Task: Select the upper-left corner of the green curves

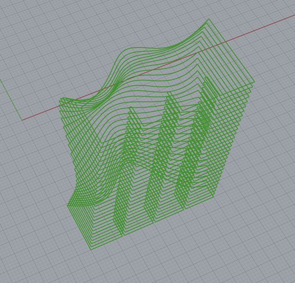Action: (x=62, y=98)
